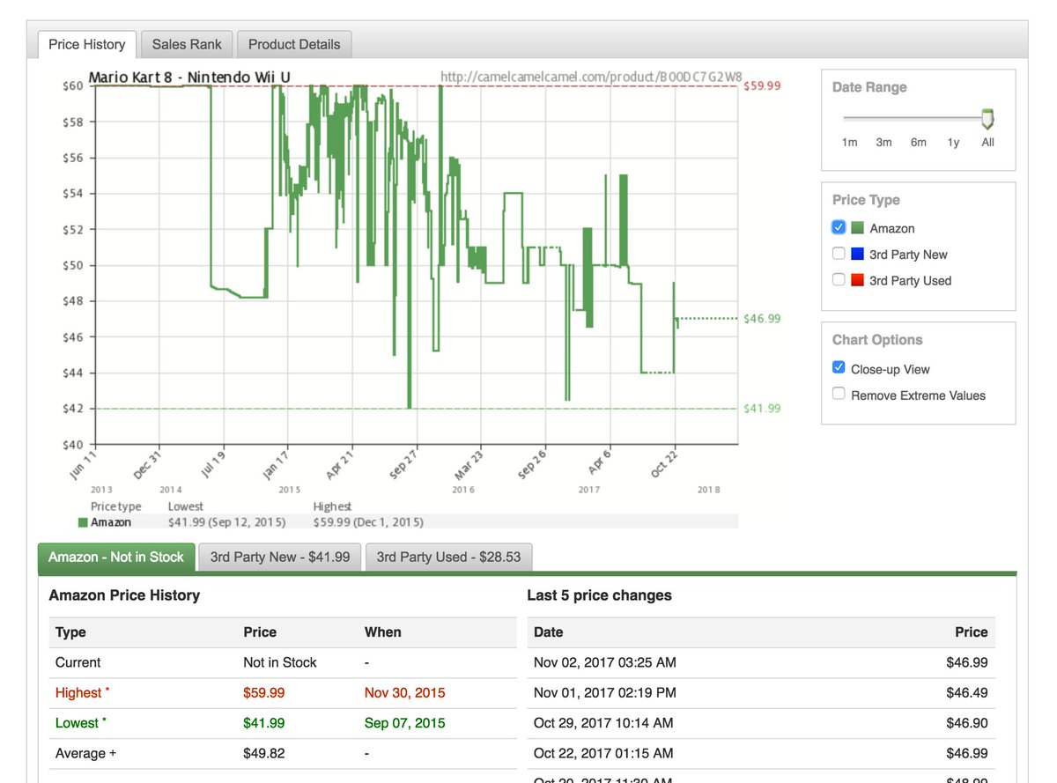Click the $41.99 lowest price line label

[x=762, y=409]
